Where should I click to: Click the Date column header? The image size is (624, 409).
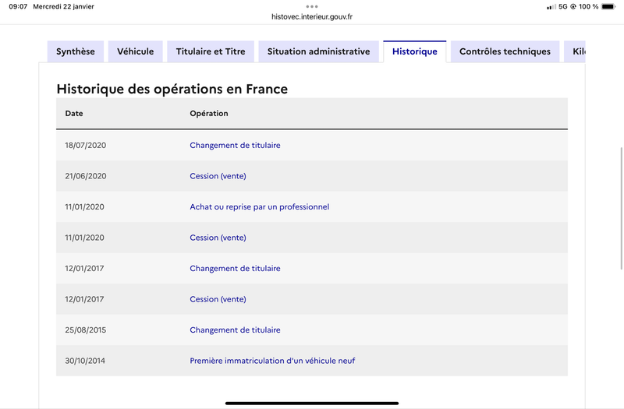(74, 113)
